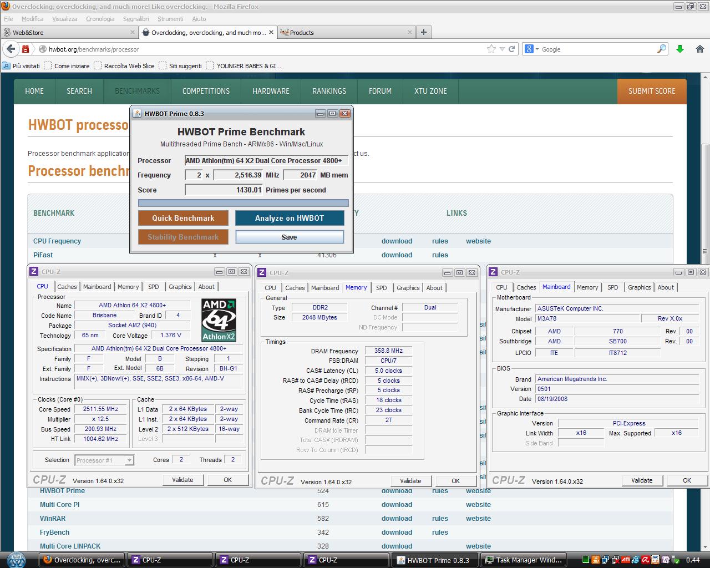Click the HWBOT Prime progress bar
710x568 pixels.
[x=243, y=203]
